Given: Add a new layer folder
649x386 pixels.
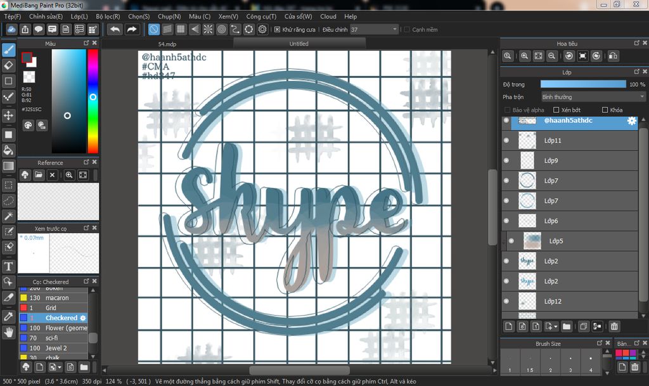Looking at the screenshot, I should pyautogui.click(x=566, y=326).
